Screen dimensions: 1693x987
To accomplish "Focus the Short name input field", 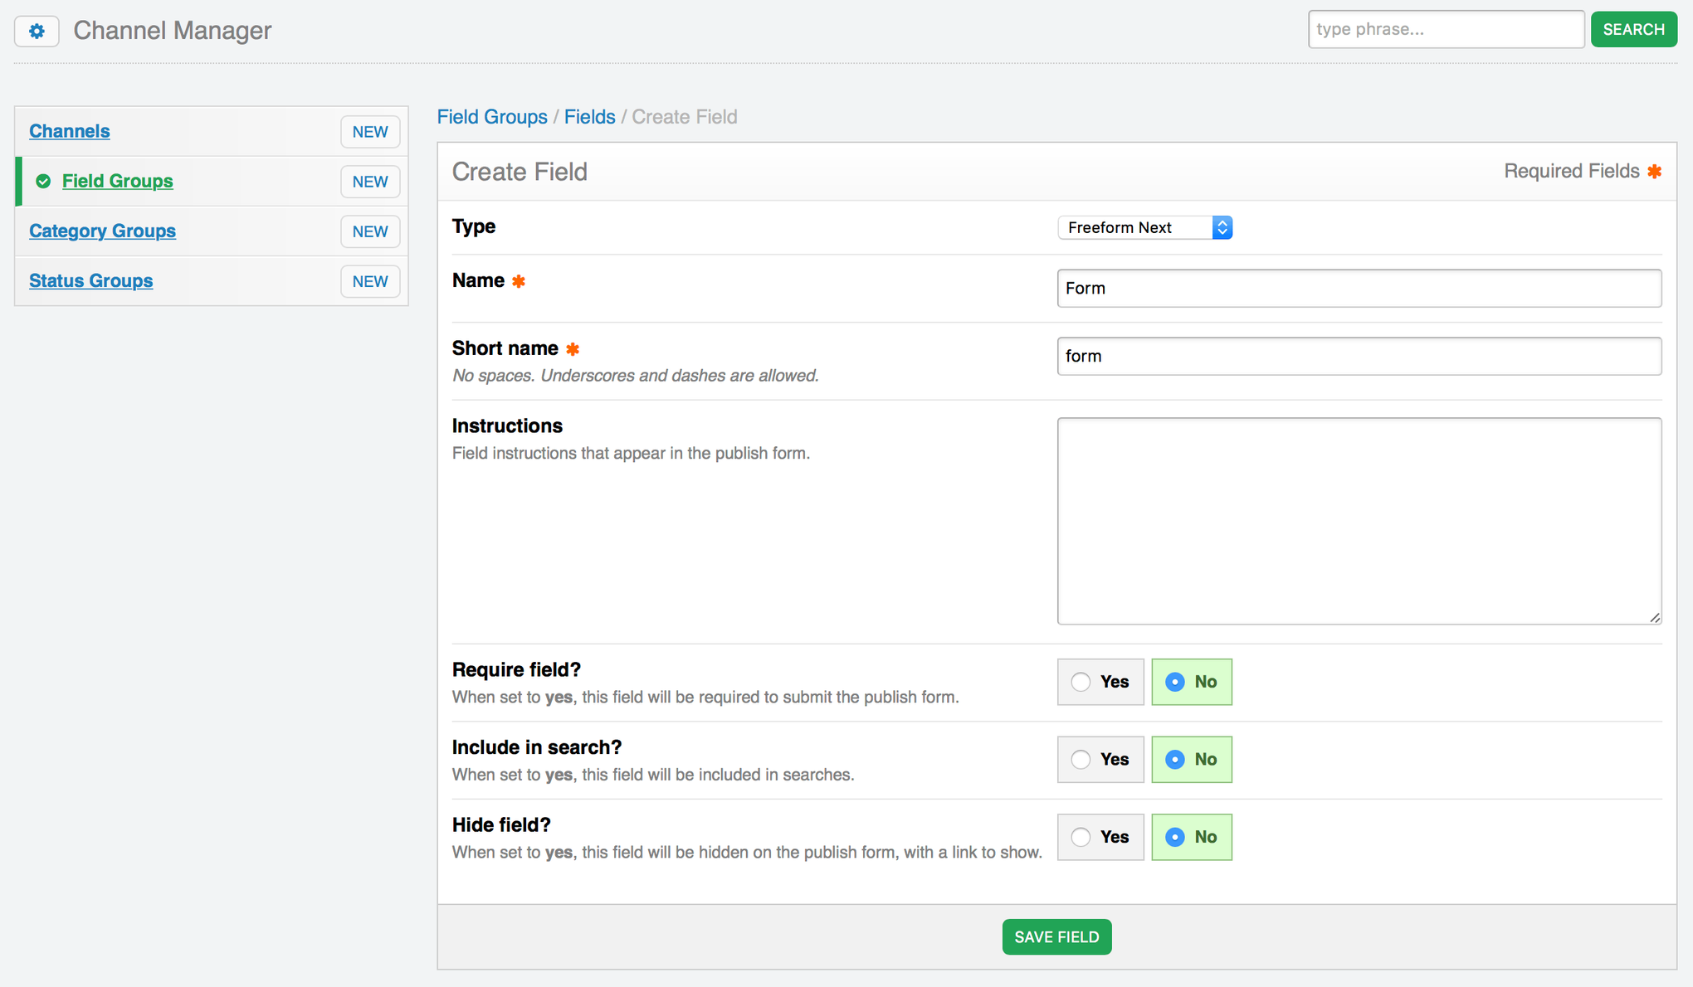I will click(1359, 356).
